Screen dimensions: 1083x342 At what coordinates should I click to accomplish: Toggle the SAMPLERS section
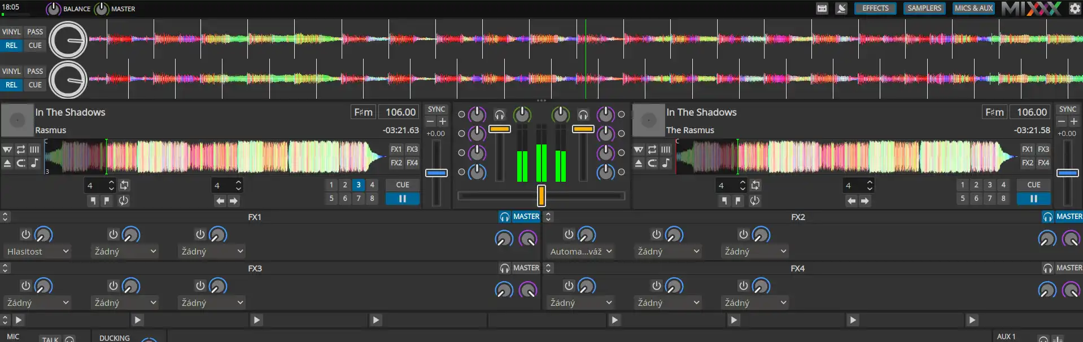tap(924, 8)
